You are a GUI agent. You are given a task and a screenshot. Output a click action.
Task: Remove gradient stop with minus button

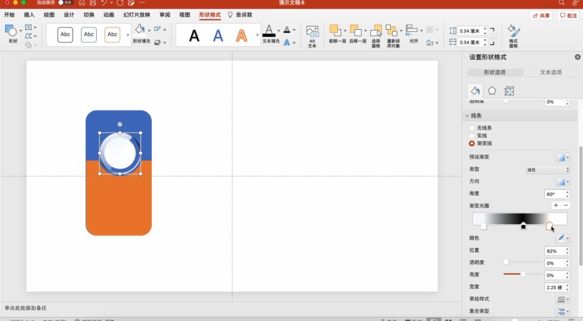566,206
